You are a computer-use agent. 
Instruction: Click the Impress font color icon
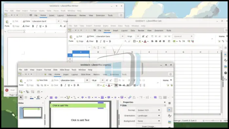click(109, 85)
